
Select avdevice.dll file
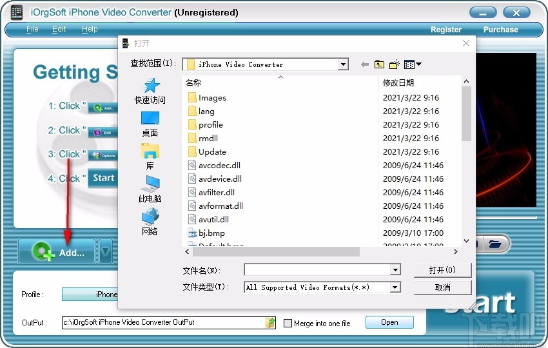click(215, 179)
